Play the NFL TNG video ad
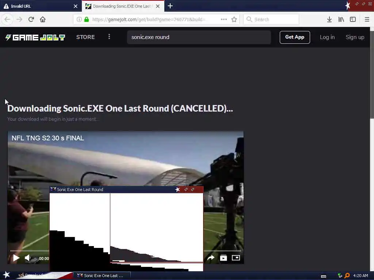 pyautogui.click(x=16, y=258)
